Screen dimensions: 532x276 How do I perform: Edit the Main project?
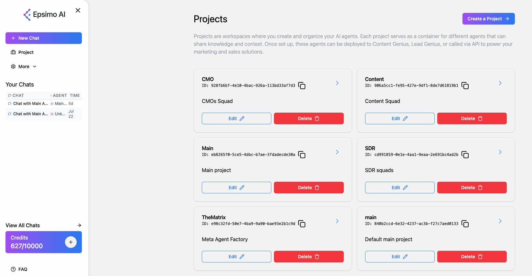[x=236, y=188]
